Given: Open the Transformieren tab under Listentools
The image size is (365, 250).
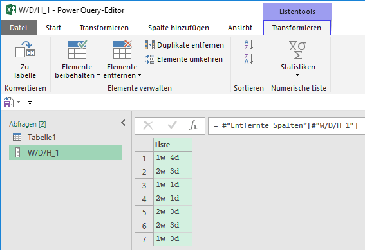Looking at the screenshot, I should [297, 28].
